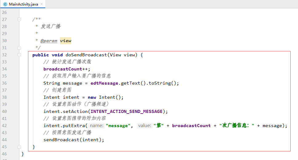Click the Javadoc text '发送广播' on line 28
The image size is (298, 160).
point(50,26)
